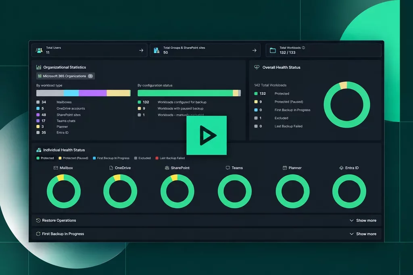
Task: Click the Entra ID donut chart
Action: (x=349, y=191)
